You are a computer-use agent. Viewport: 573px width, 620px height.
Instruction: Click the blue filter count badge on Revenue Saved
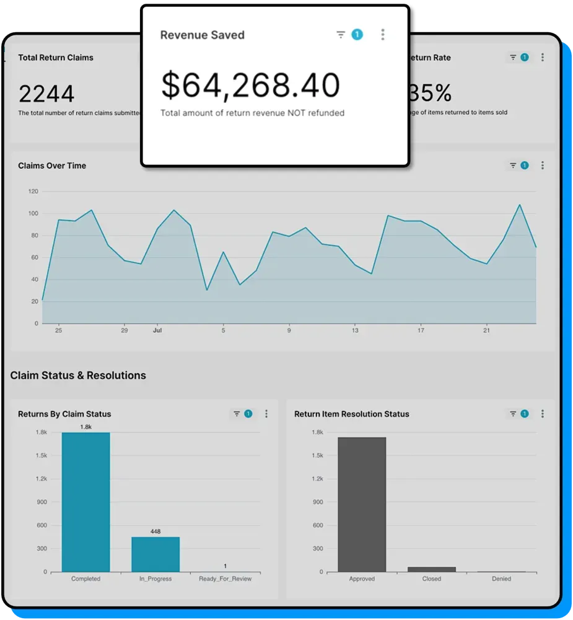click(357, 35)
